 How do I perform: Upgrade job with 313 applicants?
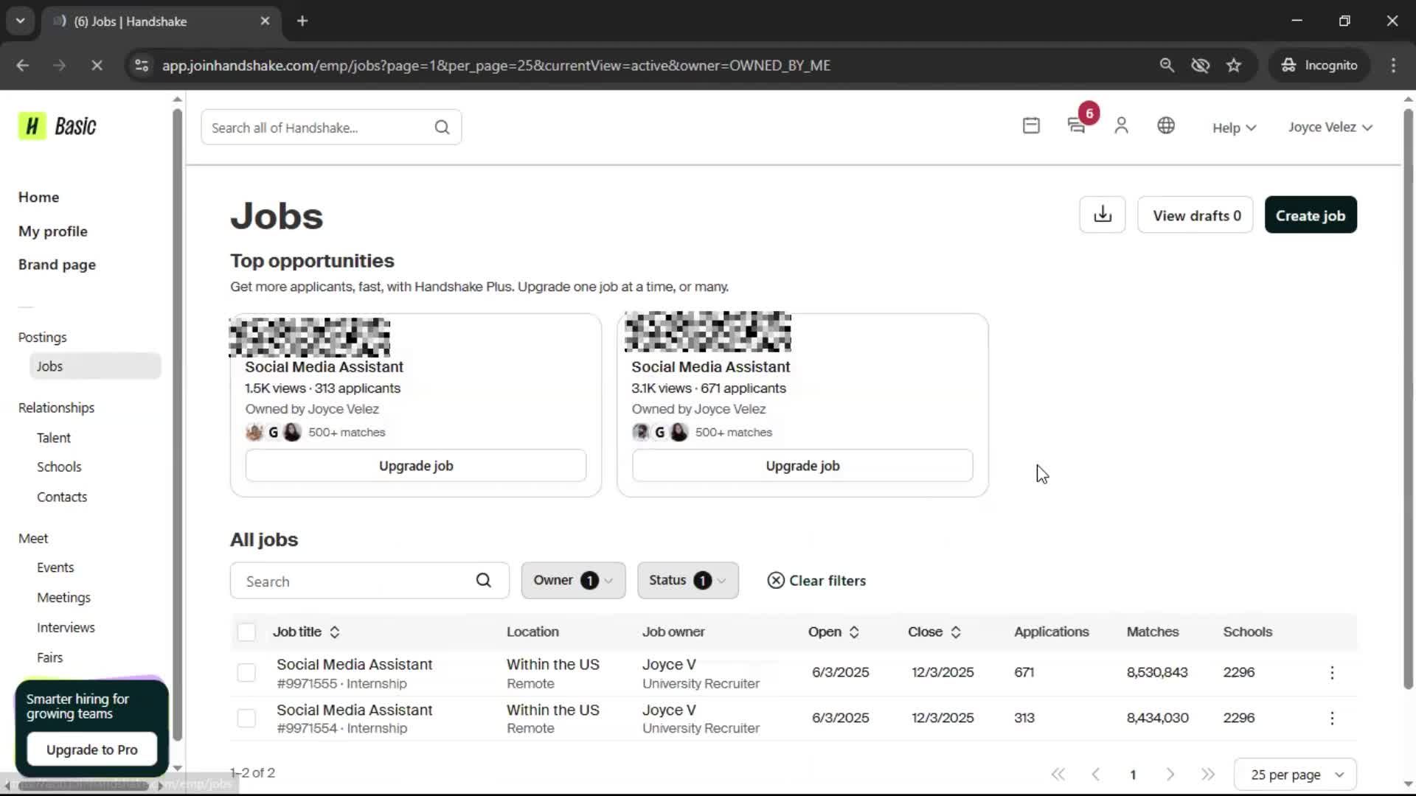(416, 466)
